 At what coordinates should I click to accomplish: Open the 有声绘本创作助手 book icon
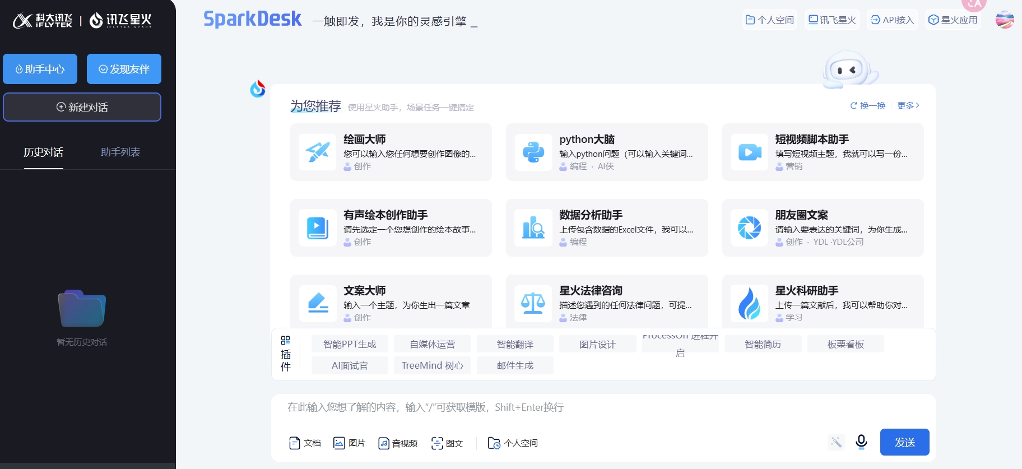[318, 227]
